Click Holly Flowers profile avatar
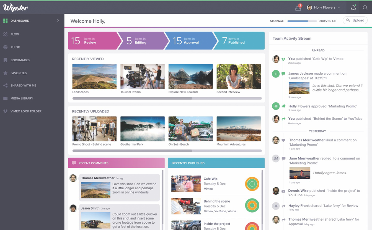 click(x=309, y=7)
